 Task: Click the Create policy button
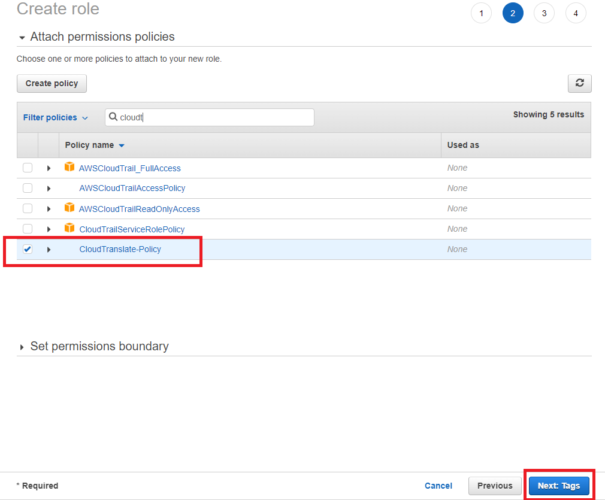[52, 83]
